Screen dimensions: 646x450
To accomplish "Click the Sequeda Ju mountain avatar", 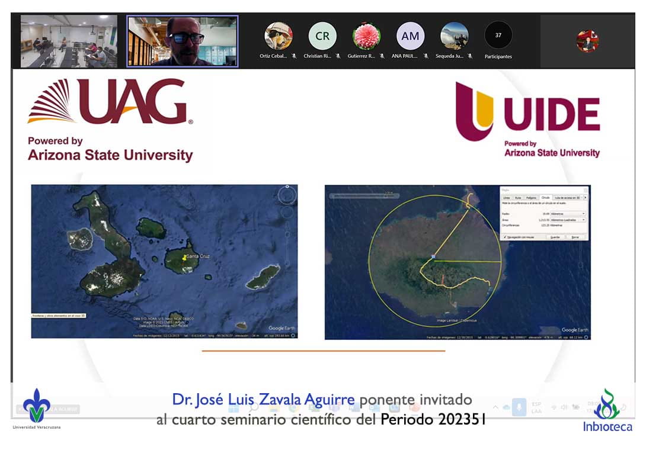I will pos(454,36).
